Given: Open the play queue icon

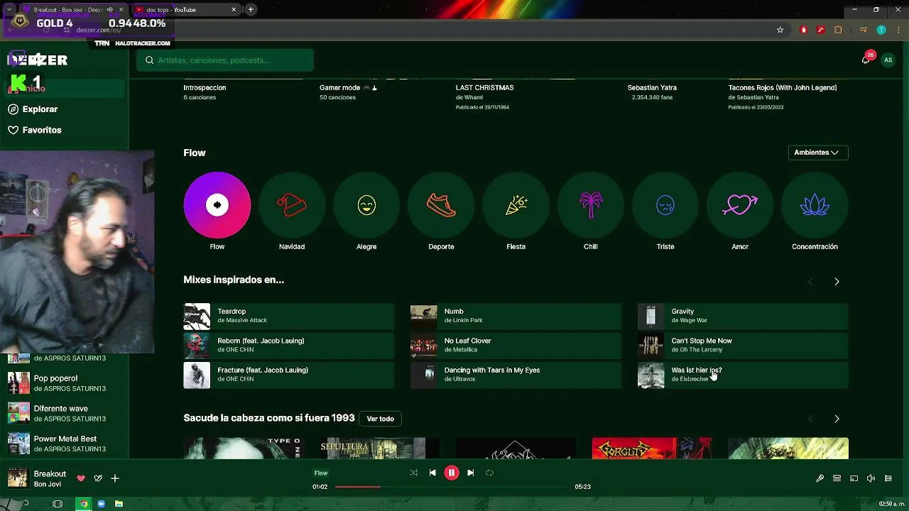Looking at the screenshot, I should pos(837,478).
